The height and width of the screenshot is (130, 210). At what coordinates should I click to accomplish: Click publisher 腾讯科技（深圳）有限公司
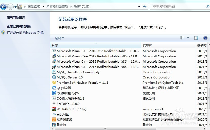point(161,88)
